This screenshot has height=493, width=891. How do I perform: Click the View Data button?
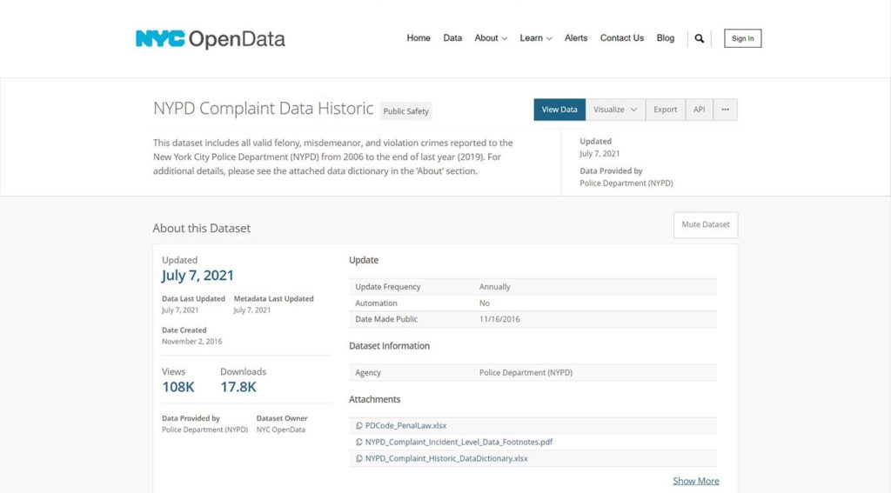559,110
